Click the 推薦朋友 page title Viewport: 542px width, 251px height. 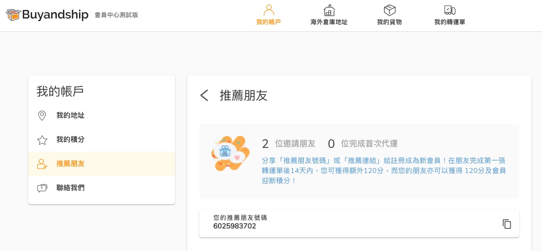pyautogui.click(x=244, y=96)
